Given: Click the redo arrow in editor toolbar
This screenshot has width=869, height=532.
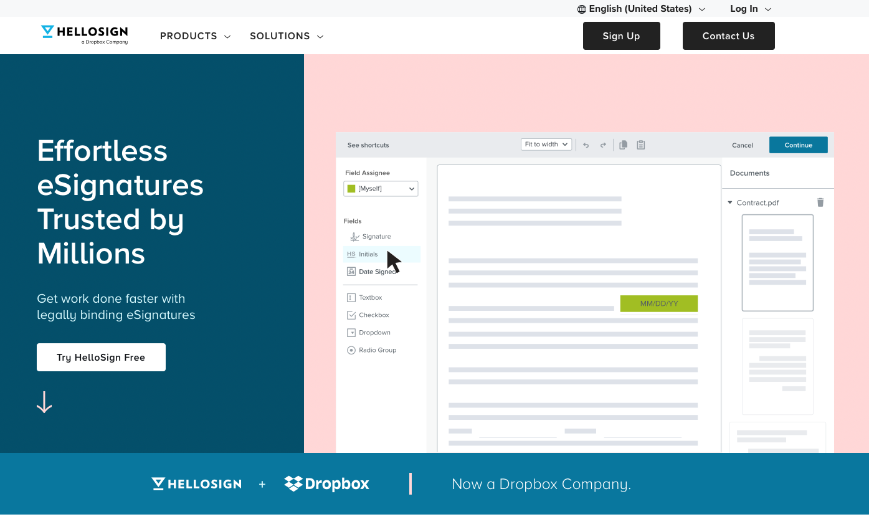Looking at the screenshot, I should 603,145.
